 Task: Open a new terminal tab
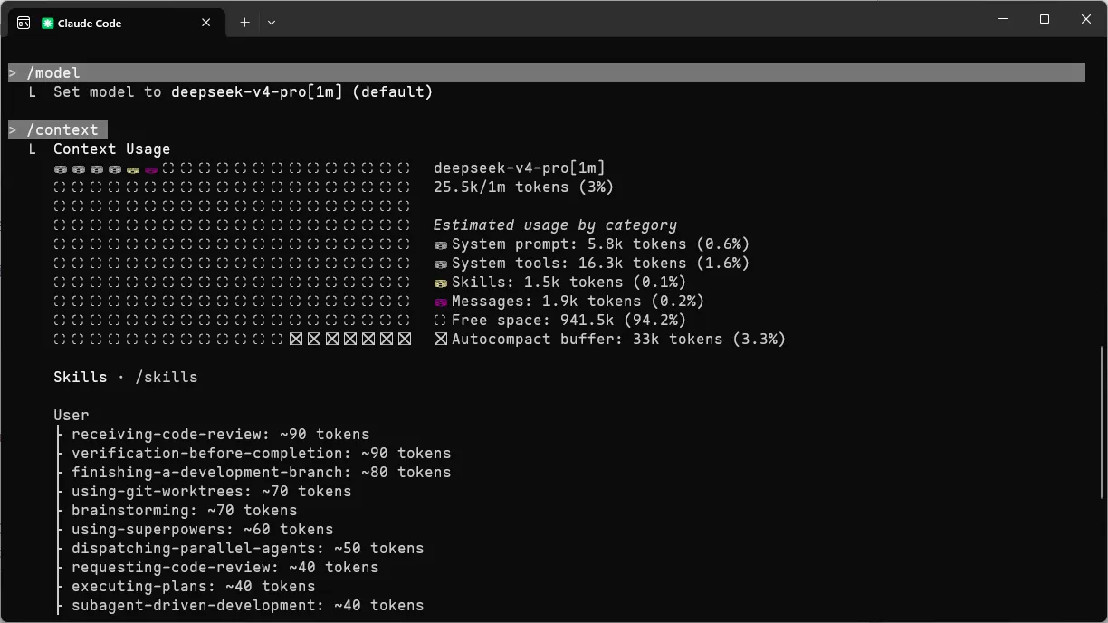click(244, 23)
